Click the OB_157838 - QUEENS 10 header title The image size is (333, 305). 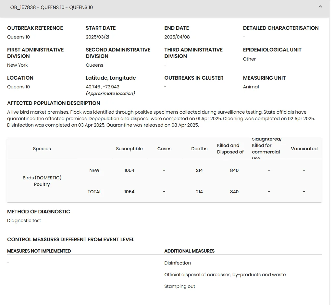[x=51, y=7]
